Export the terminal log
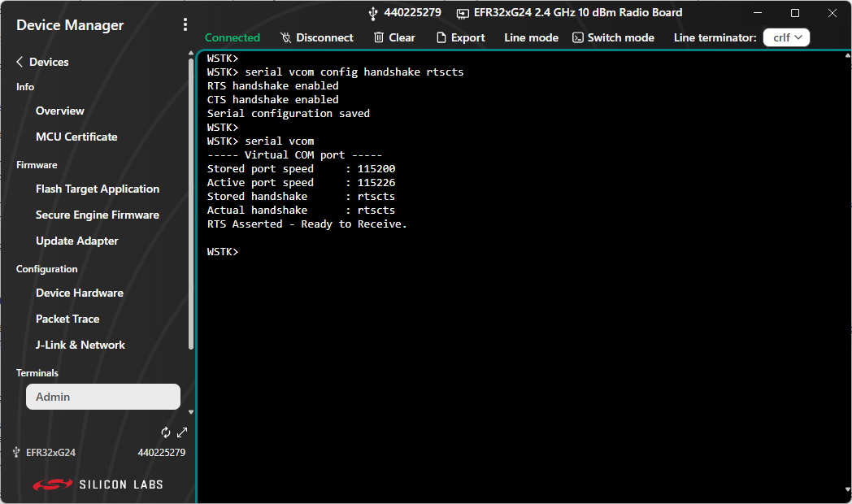852x504 pixels. [x=461, y=37]
